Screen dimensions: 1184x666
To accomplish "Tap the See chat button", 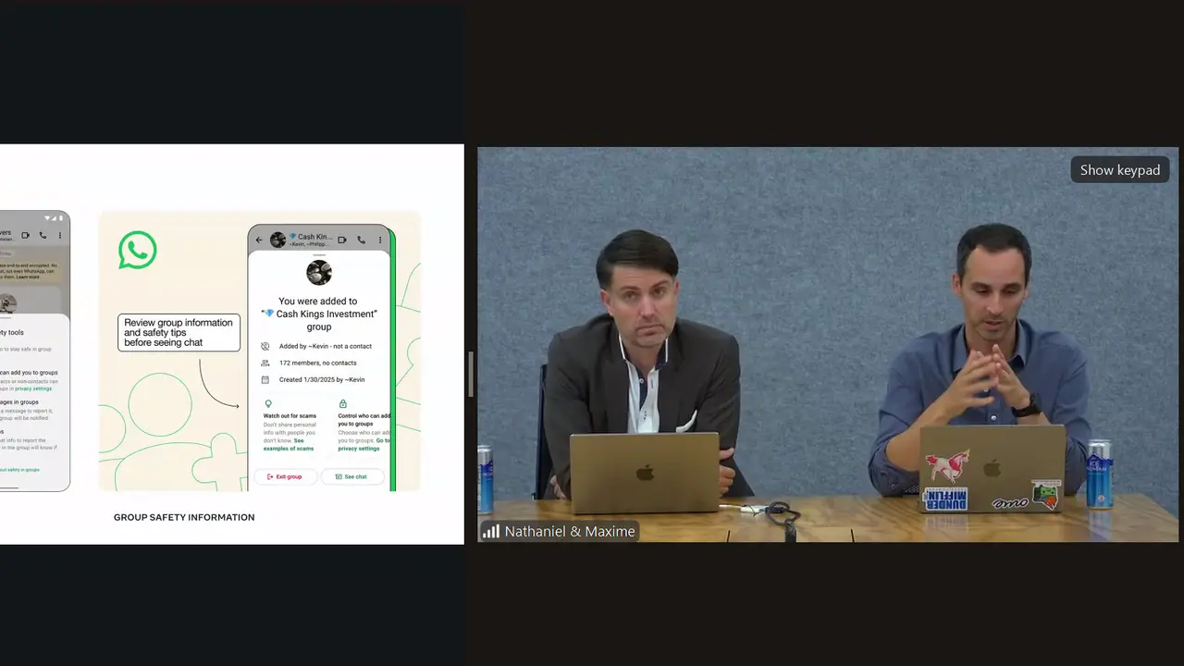I will click(352, 476).
